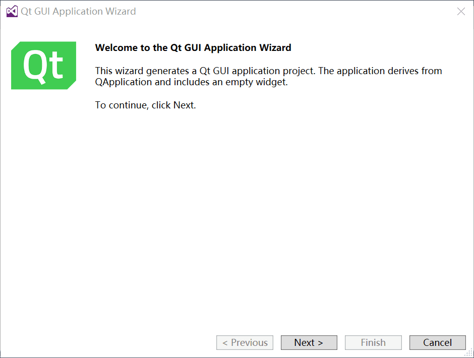Image resolution: width=474 pixels, height=358 pixels.
Task: Click the bold Welcome heading
Action: [x=193, y=48]
